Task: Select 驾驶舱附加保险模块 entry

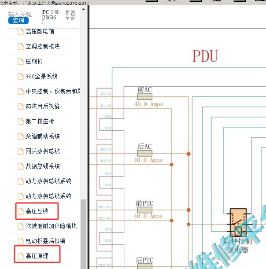Action: coord(51,226)
